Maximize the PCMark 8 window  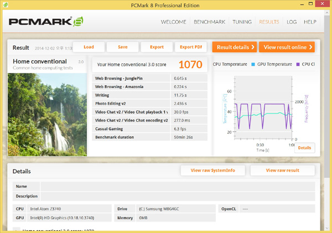point(310,4)
